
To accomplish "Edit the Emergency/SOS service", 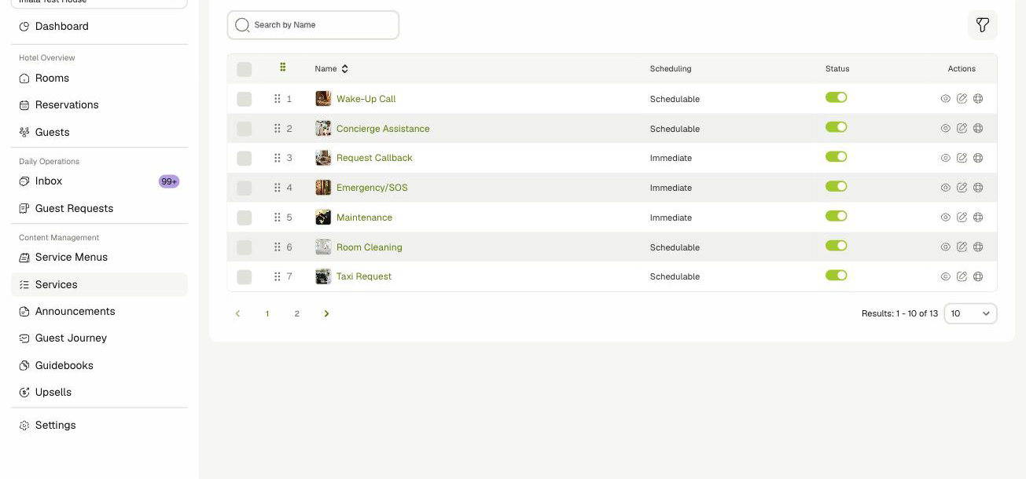I will [x=962, y=188].
